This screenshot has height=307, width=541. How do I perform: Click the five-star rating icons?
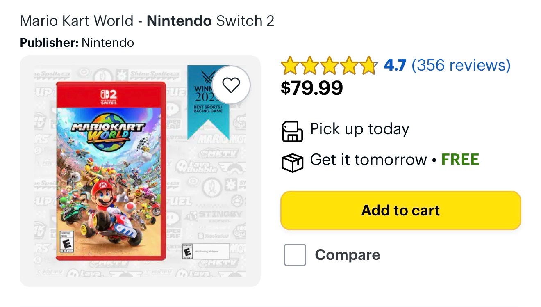click(x=329, y=66)
